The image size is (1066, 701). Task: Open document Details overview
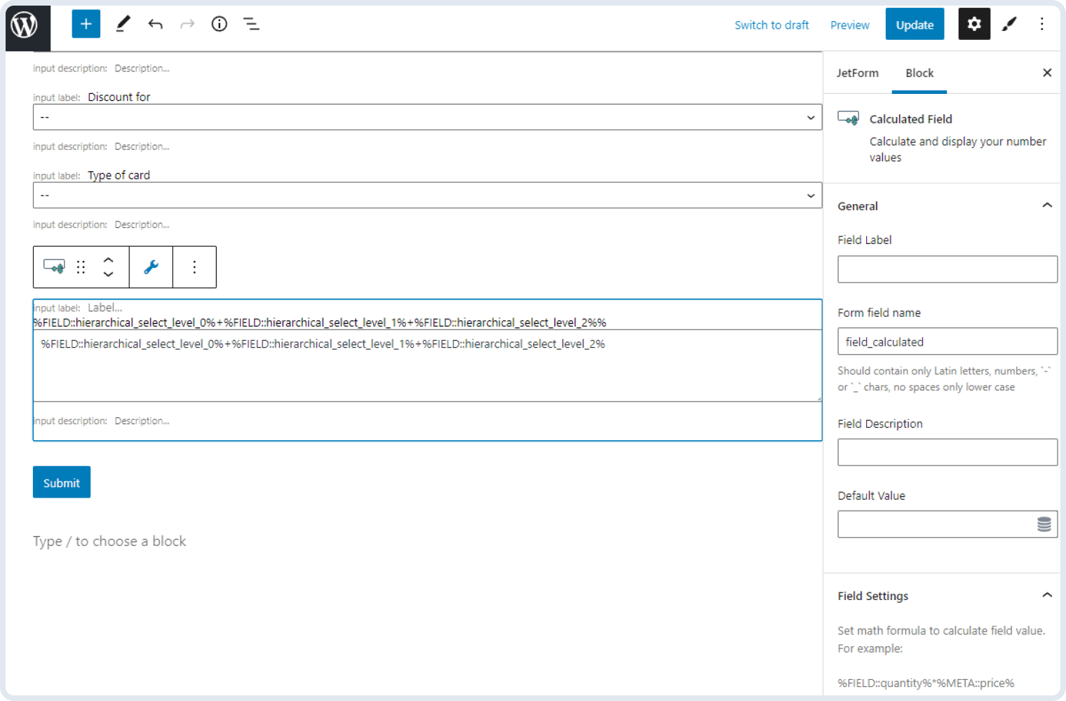(219, 24)
